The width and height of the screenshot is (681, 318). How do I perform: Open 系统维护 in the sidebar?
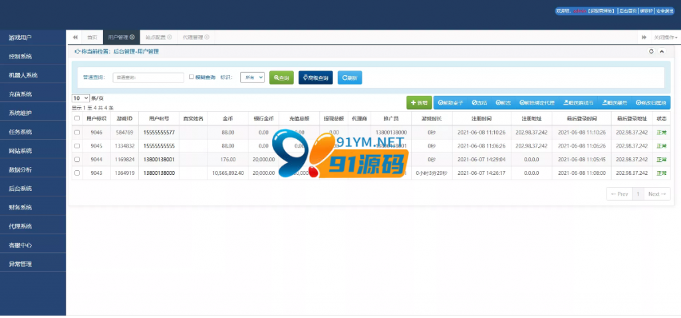[x=33, y=113]
